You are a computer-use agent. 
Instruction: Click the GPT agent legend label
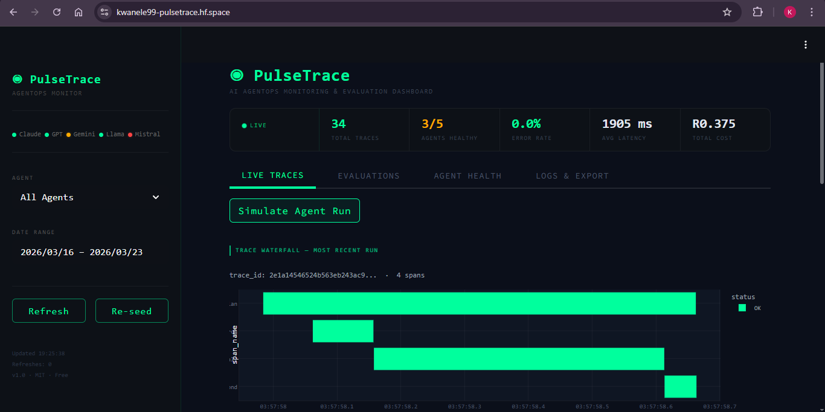(x=57, y=135)
